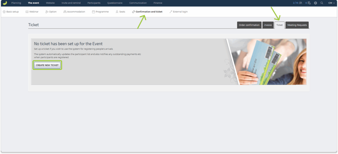
Task: Open the Accommodation section
Action: tap(74, 12)
